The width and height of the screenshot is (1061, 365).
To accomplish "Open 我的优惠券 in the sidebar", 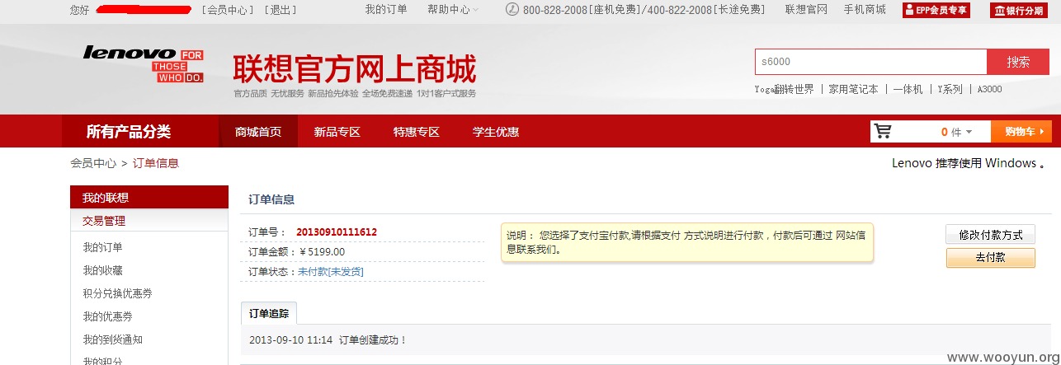I will 107,316.
